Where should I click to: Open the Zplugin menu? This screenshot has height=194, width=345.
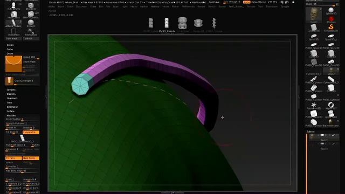pyautogui.click(x=285, y=6)
